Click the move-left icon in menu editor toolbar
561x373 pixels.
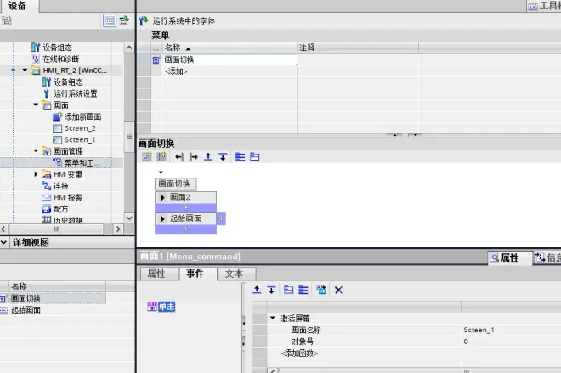179,157
